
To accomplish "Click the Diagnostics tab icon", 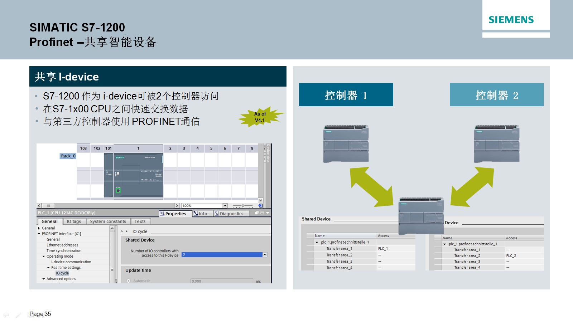I will 217,214.
